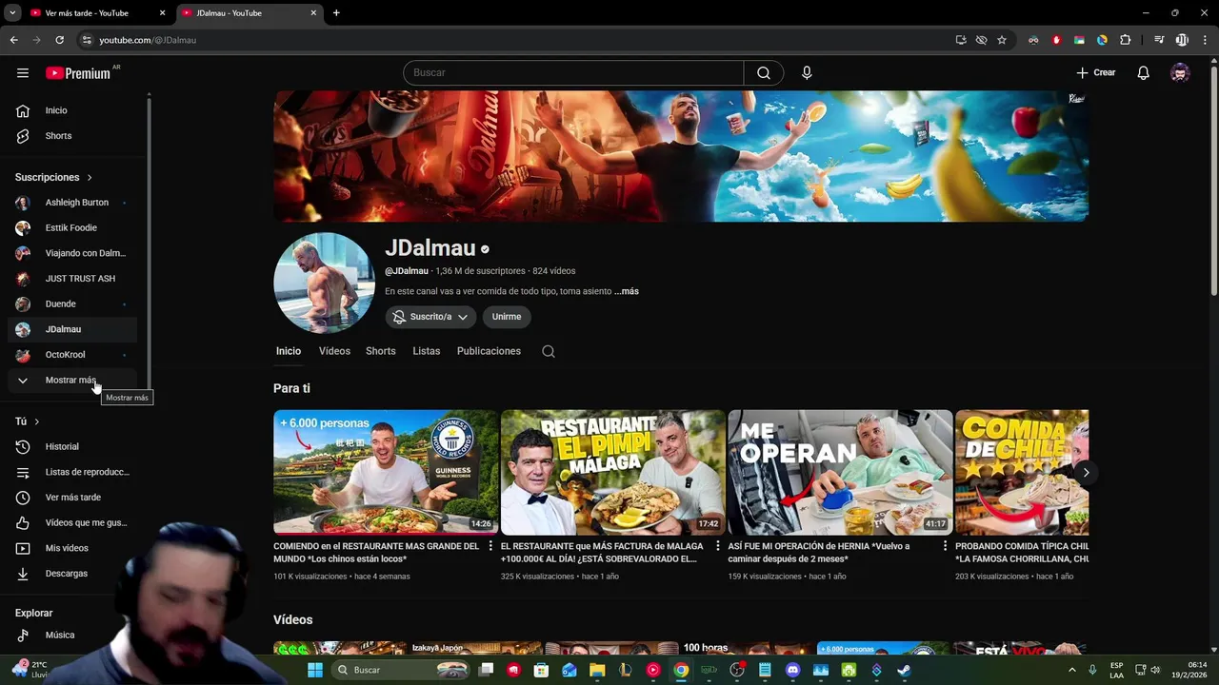Image resolution: width=1219 pixels, height=685 pixels.
Task: Open the tab search dropdown in Chrome
Action: pyautogui.click(x=13, y=13)
